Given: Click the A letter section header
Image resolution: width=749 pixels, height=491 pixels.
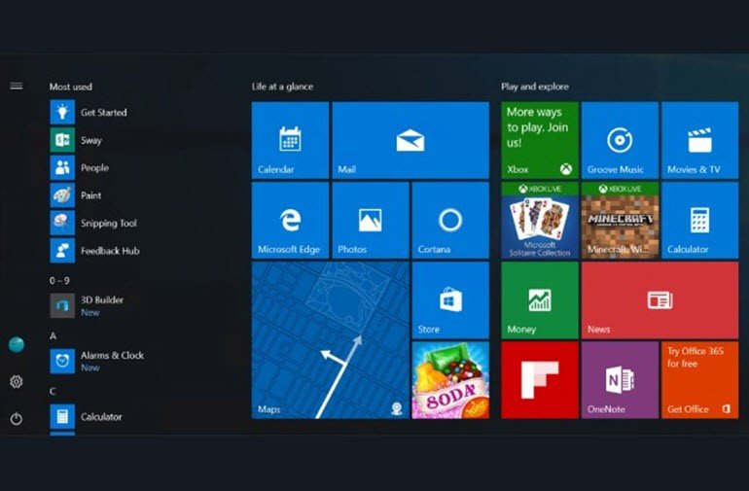Looking at the screenshot, I should [x=53, y=335].
